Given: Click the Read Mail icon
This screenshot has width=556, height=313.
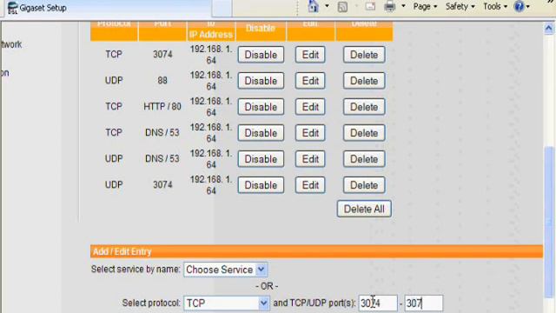Looking at the screenshot, I should [x=370, y=6].
